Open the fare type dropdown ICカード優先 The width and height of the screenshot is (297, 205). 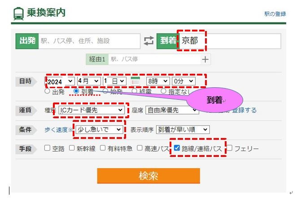[x=92, y=110]
